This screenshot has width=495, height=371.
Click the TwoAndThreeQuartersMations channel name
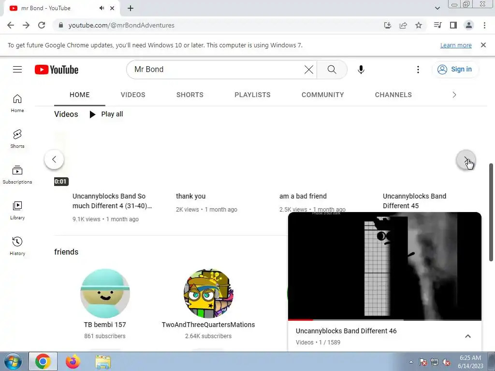click(208, 325)
